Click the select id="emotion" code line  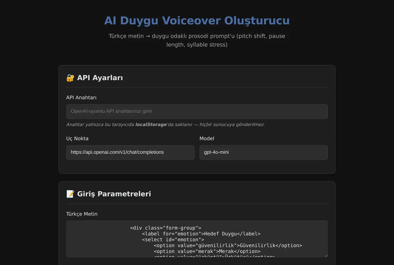click(173, 240)
